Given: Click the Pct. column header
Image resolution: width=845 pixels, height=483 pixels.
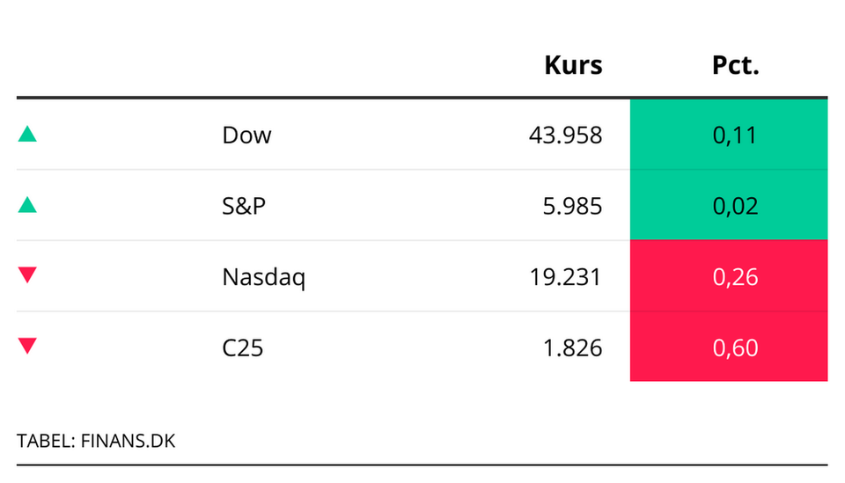Looking at the screenshot, I should pos(735,65).
